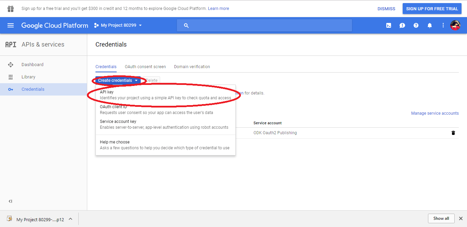Delete the ODK Oauth2 Publishing row with trash icon
The height and width of the screenshot is (227, 467).
[453, 133]
